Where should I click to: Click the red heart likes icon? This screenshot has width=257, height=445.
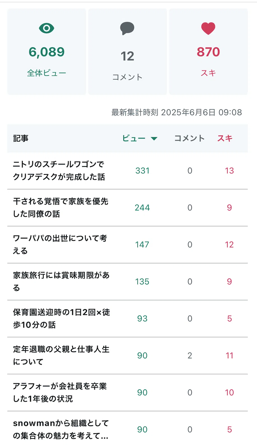(208, 28)
